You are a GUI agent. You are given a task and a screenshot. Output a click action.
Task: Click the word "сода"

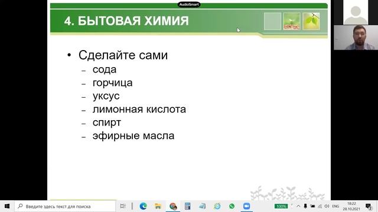point(105,69)
